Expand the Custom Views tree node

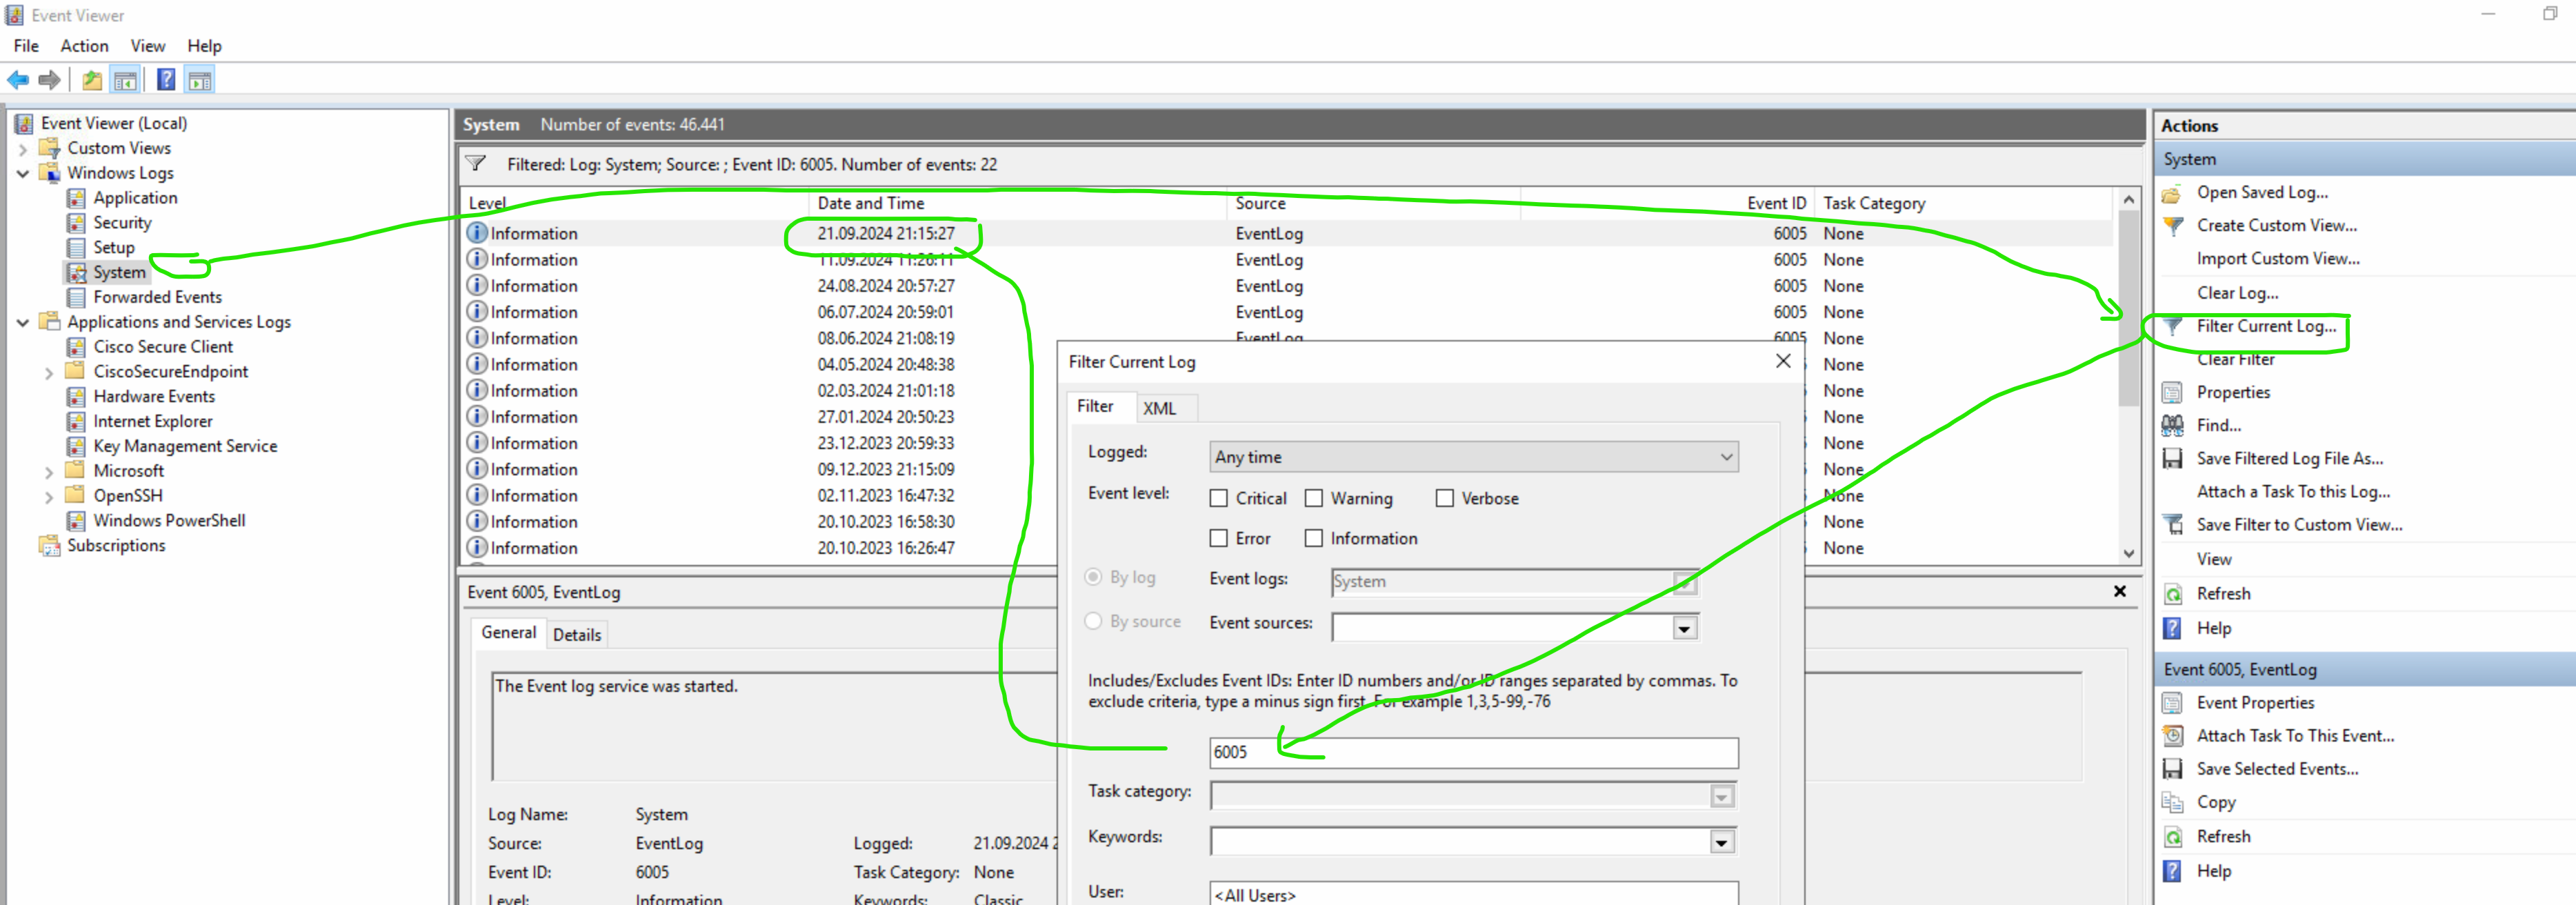point(23,149)
